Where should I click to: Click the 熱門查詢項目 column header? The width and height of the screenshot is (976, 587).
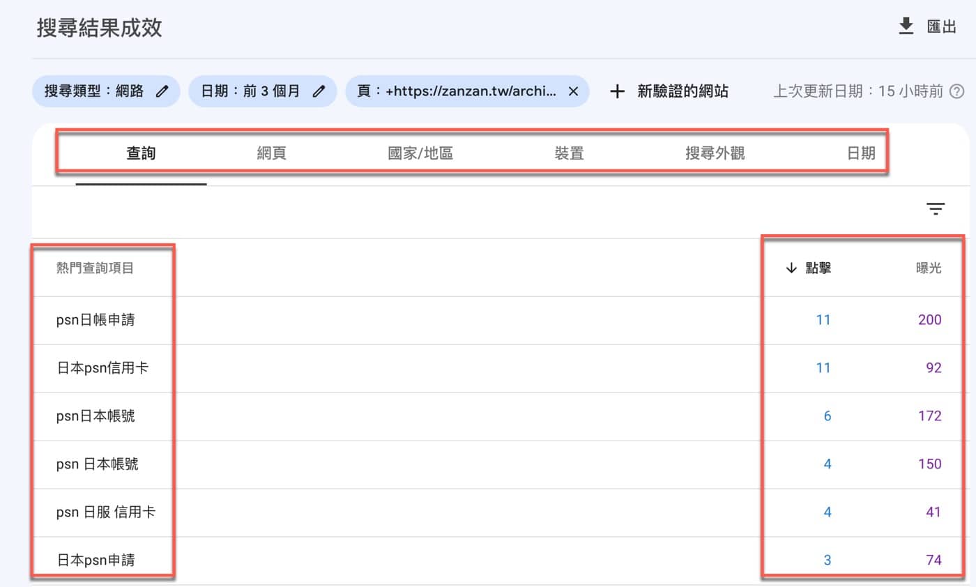click(95, 268)
